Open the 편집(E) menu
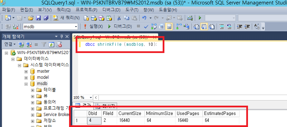This screenshot has height=127, width=287. pyautogui.click(x=27, y=10)
